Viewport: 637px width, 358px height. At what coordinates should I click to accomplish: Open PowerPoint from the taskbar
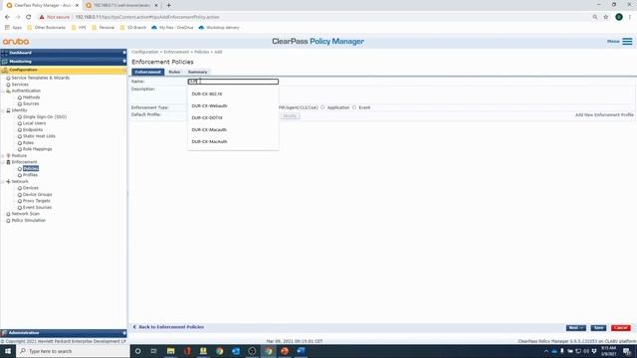pos(285,351)
